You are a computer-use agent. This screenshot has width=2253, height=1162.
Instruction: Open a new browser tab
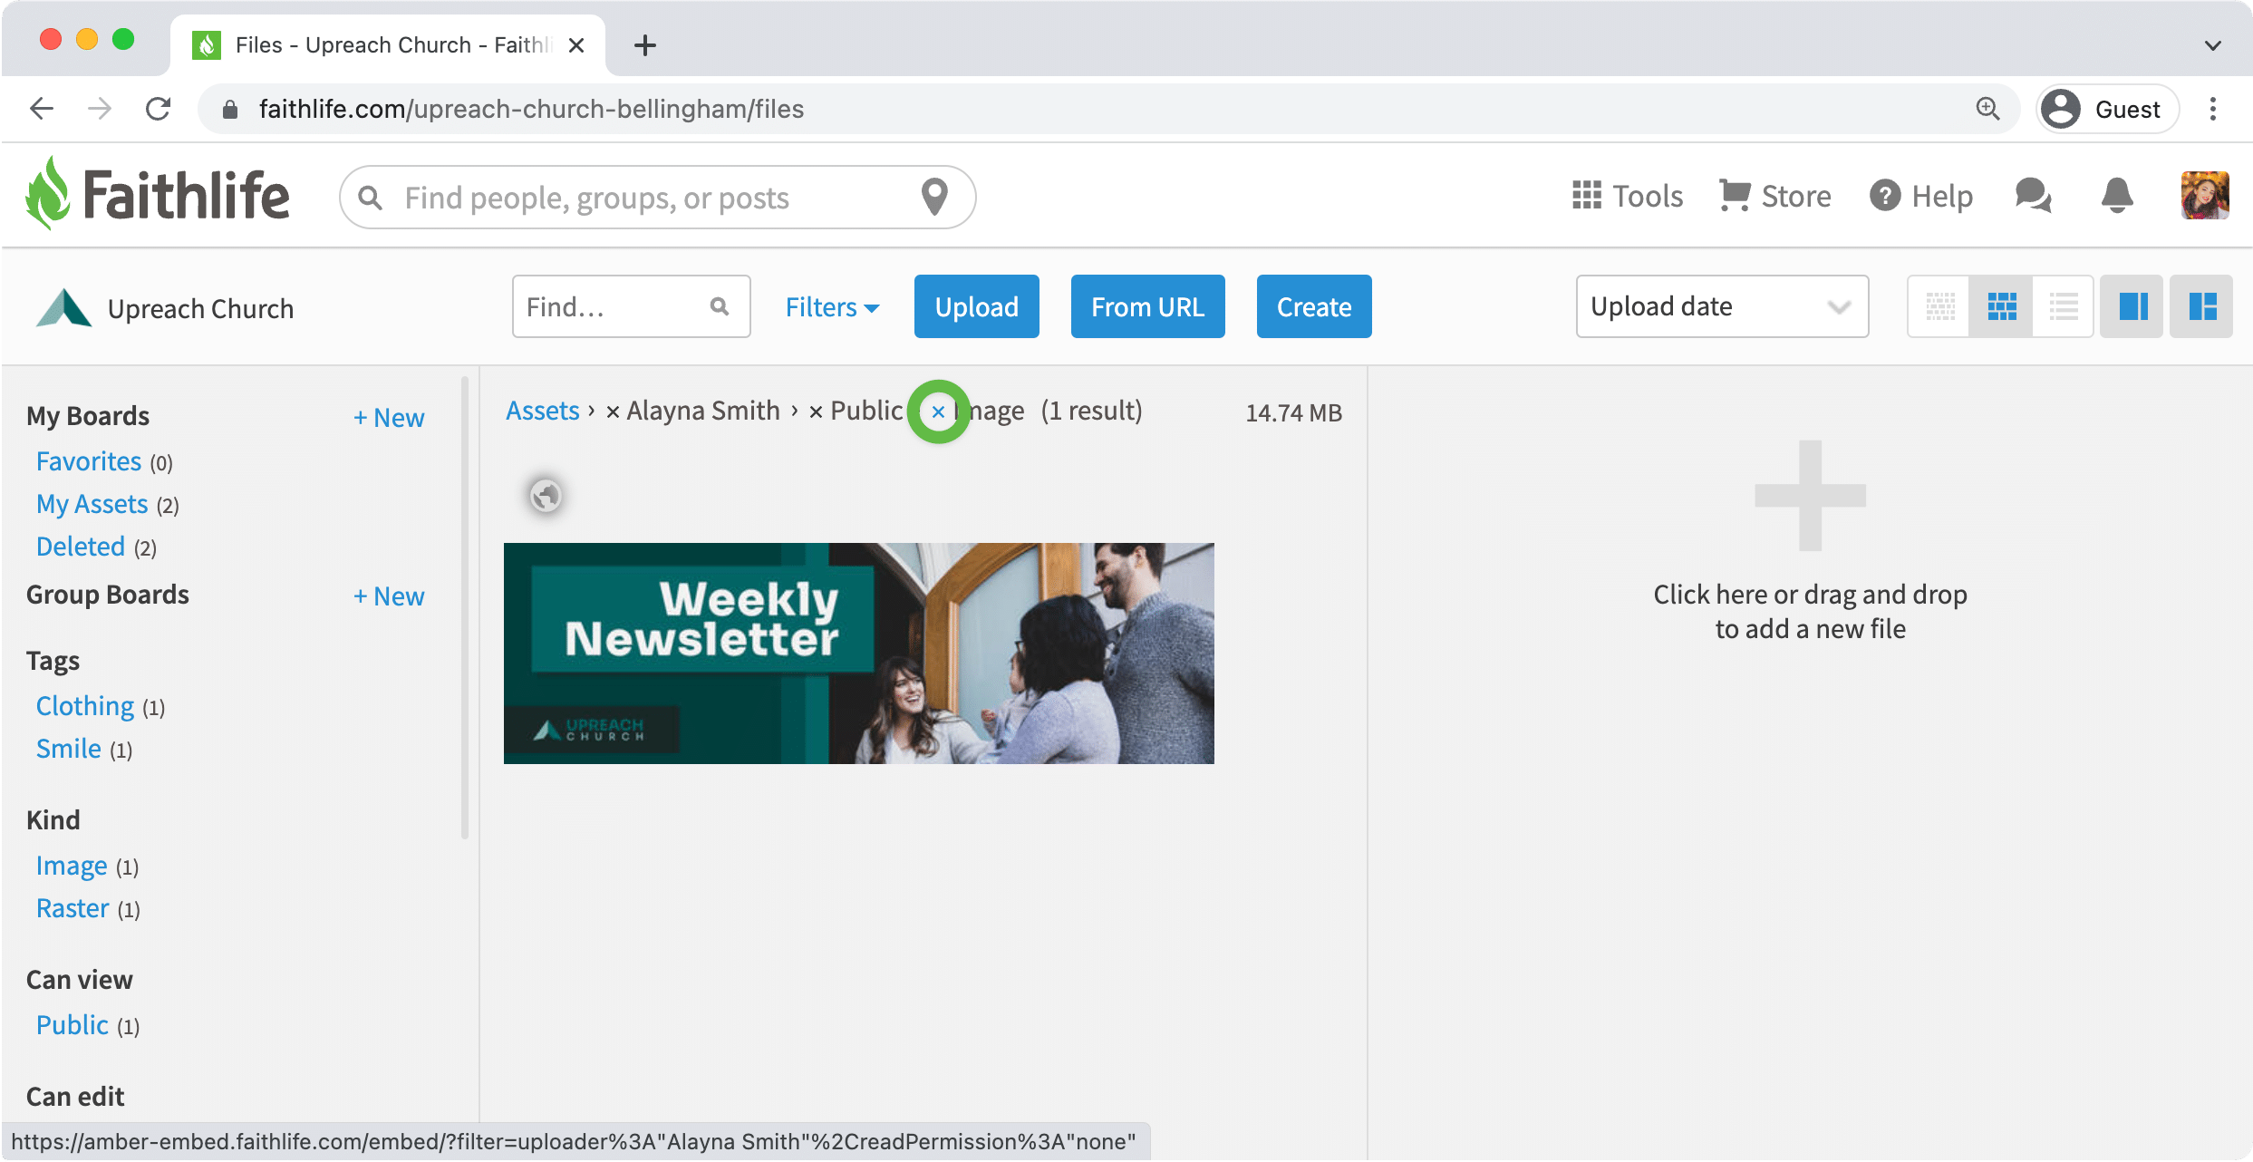(x=644, y=44)
